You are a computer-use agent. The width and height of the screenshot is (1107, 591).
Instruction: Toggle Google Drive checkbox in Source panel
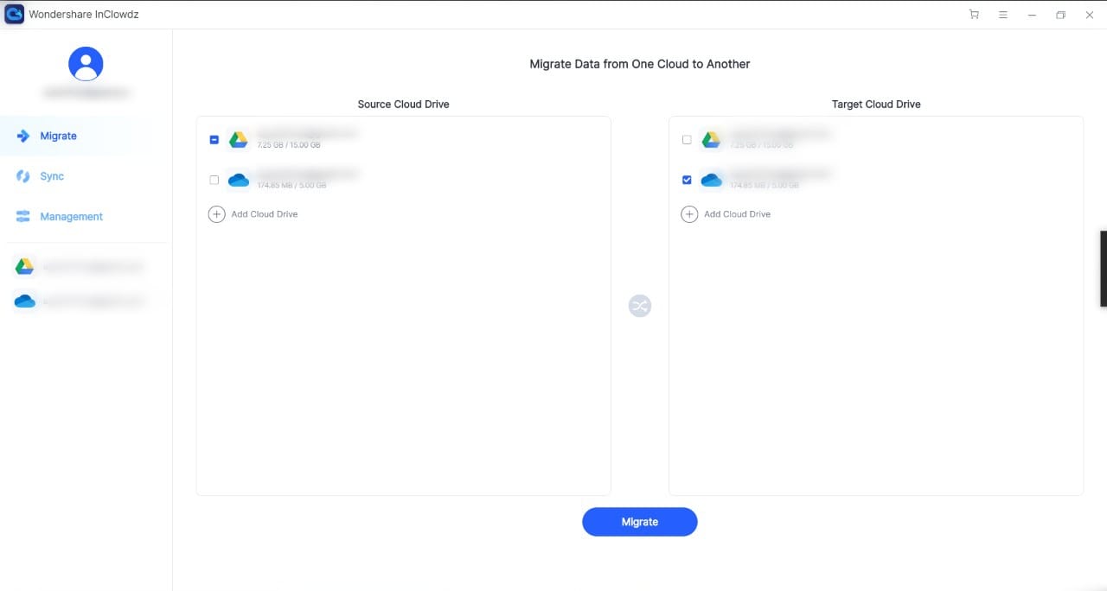[x=214, y=139]
